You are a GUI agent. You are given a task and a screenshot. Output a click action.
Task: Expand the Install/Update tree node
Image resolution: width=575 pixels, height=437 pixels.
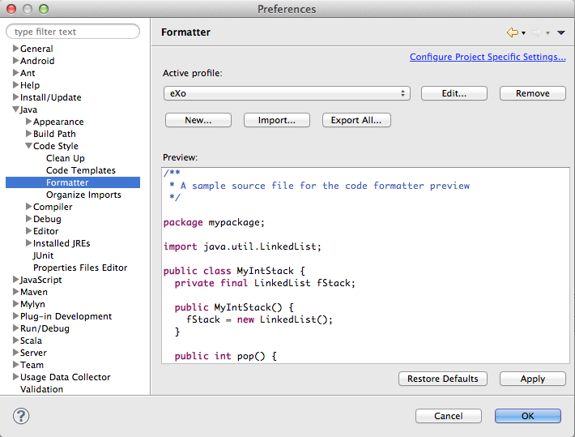point(15,97)
